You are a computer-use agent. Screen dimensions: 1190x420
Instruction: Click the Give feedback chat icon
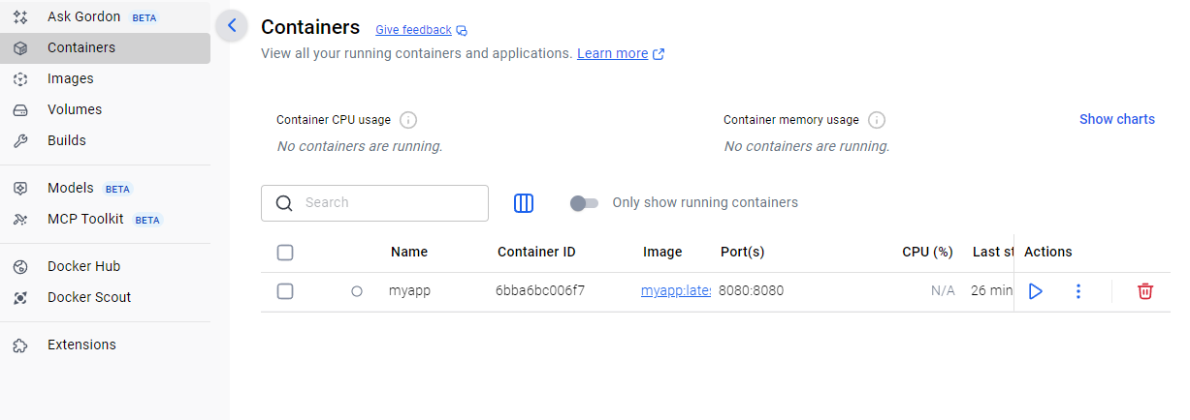[x=462, y=30]
